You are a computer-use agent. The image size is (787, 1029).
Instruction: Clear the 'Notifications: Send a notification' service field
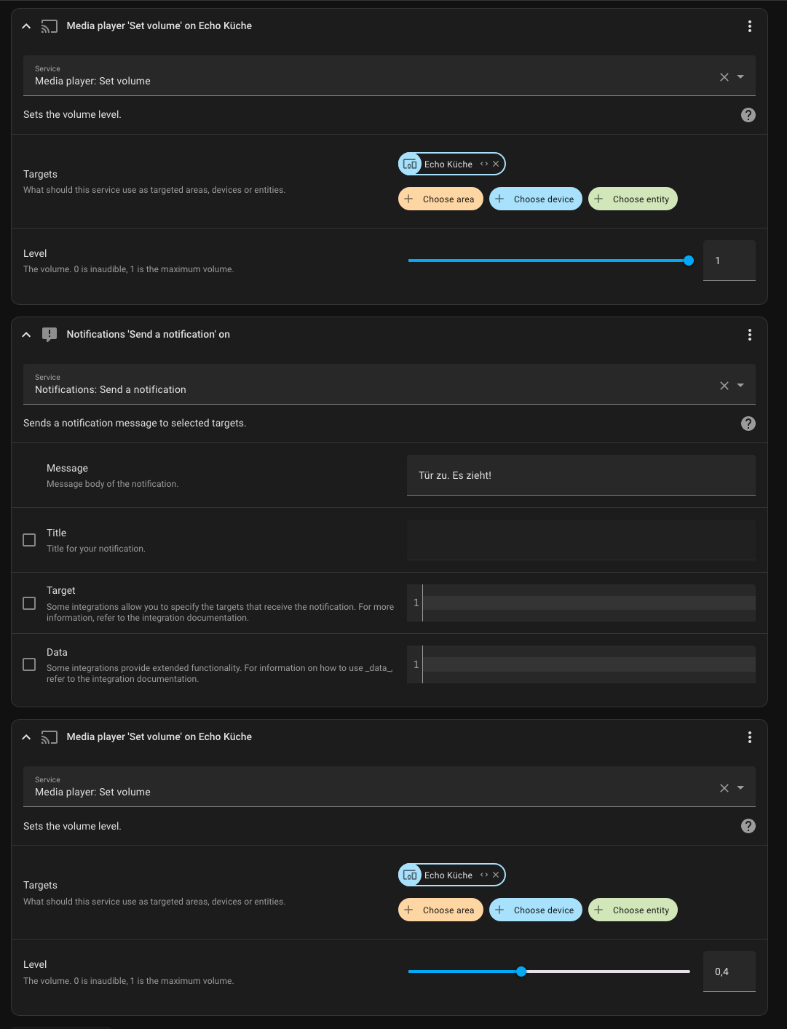pyautogui.click(x=724, y=386)
